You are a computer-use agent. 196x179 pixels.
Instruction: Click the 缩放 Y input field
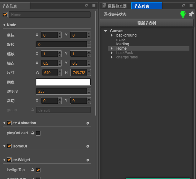78,54
